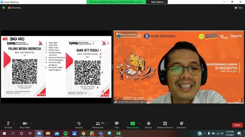Click the help question mark tray icon
This screenshot has height=137, width=245.
point(200,133)
